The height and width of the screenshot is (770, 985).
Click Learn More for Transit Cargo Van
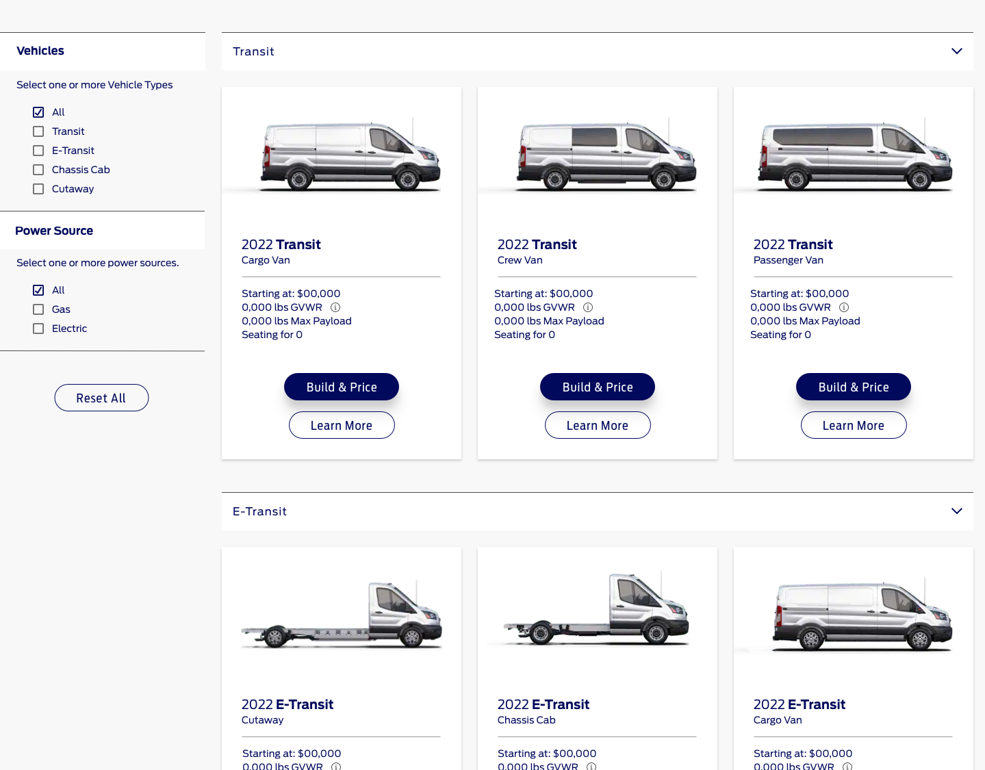pos(342,425)
